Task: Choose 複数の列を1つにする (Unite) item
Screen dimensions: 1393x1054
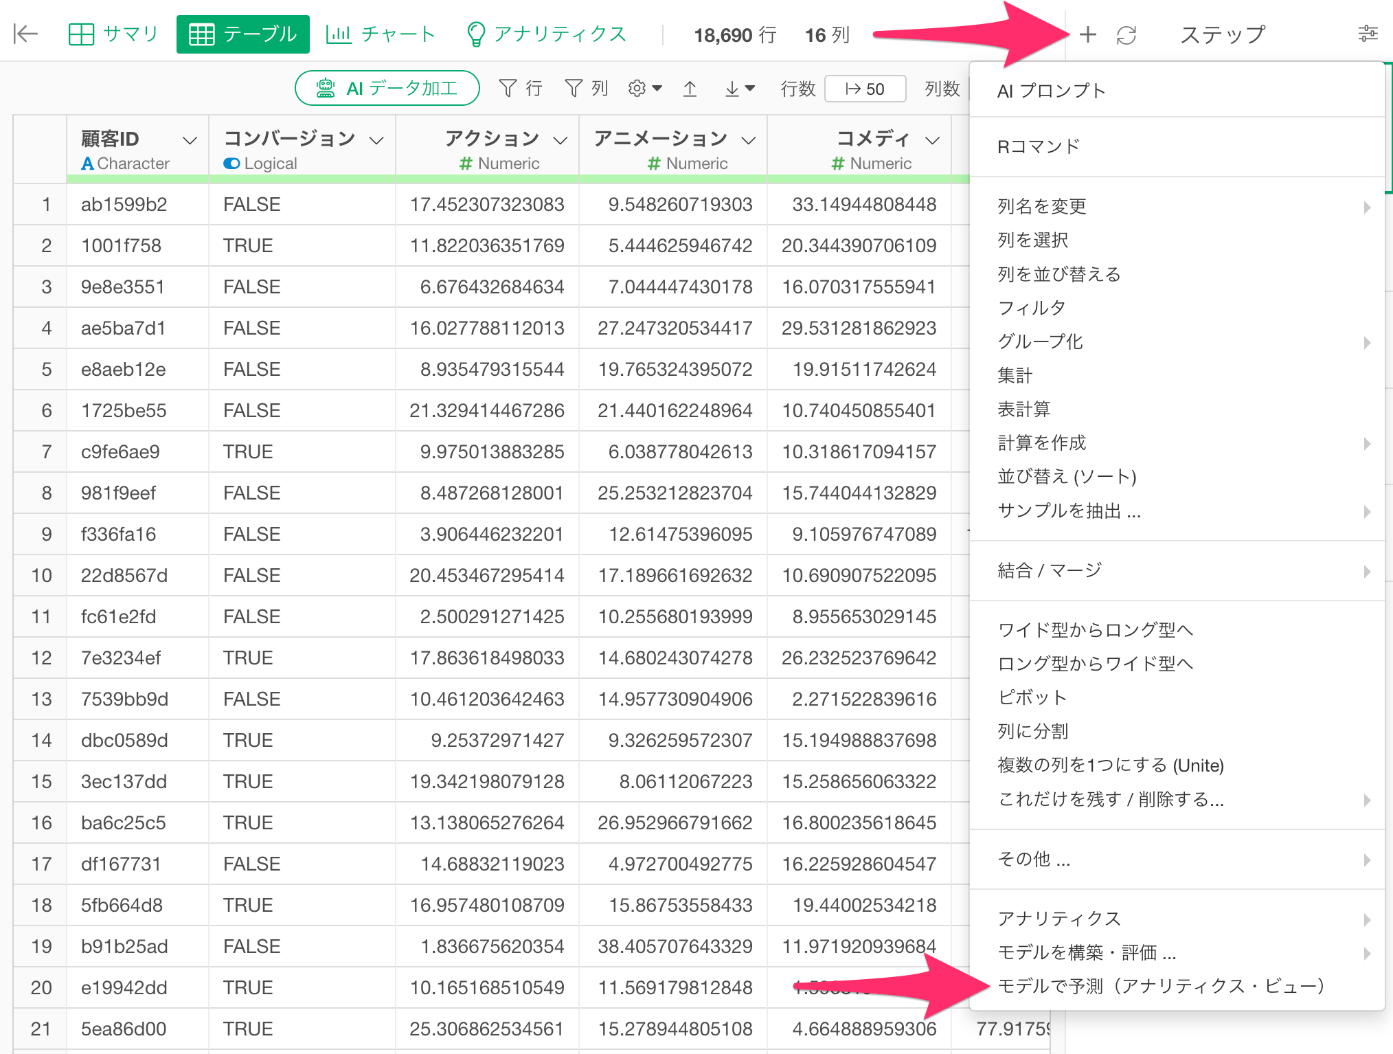Action: pos(1177,765)
